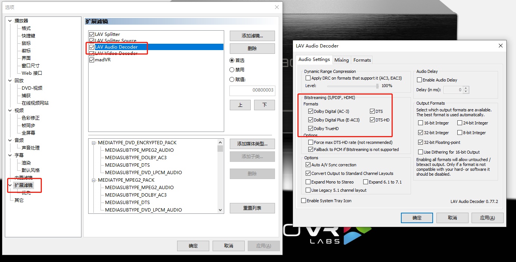Collapse the 视频 tree node arrow

pyautogui.click(x=10, y=111)
